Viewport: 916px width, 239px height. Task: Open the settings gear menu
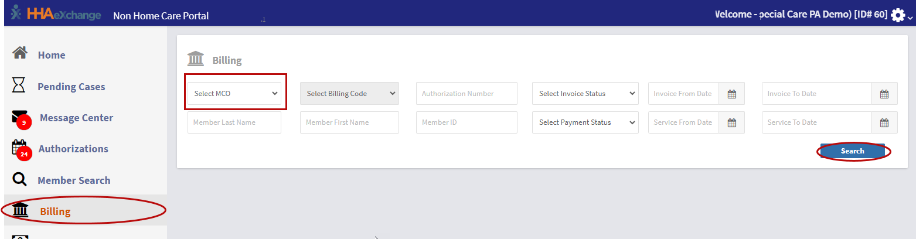[x=897, y=15]
